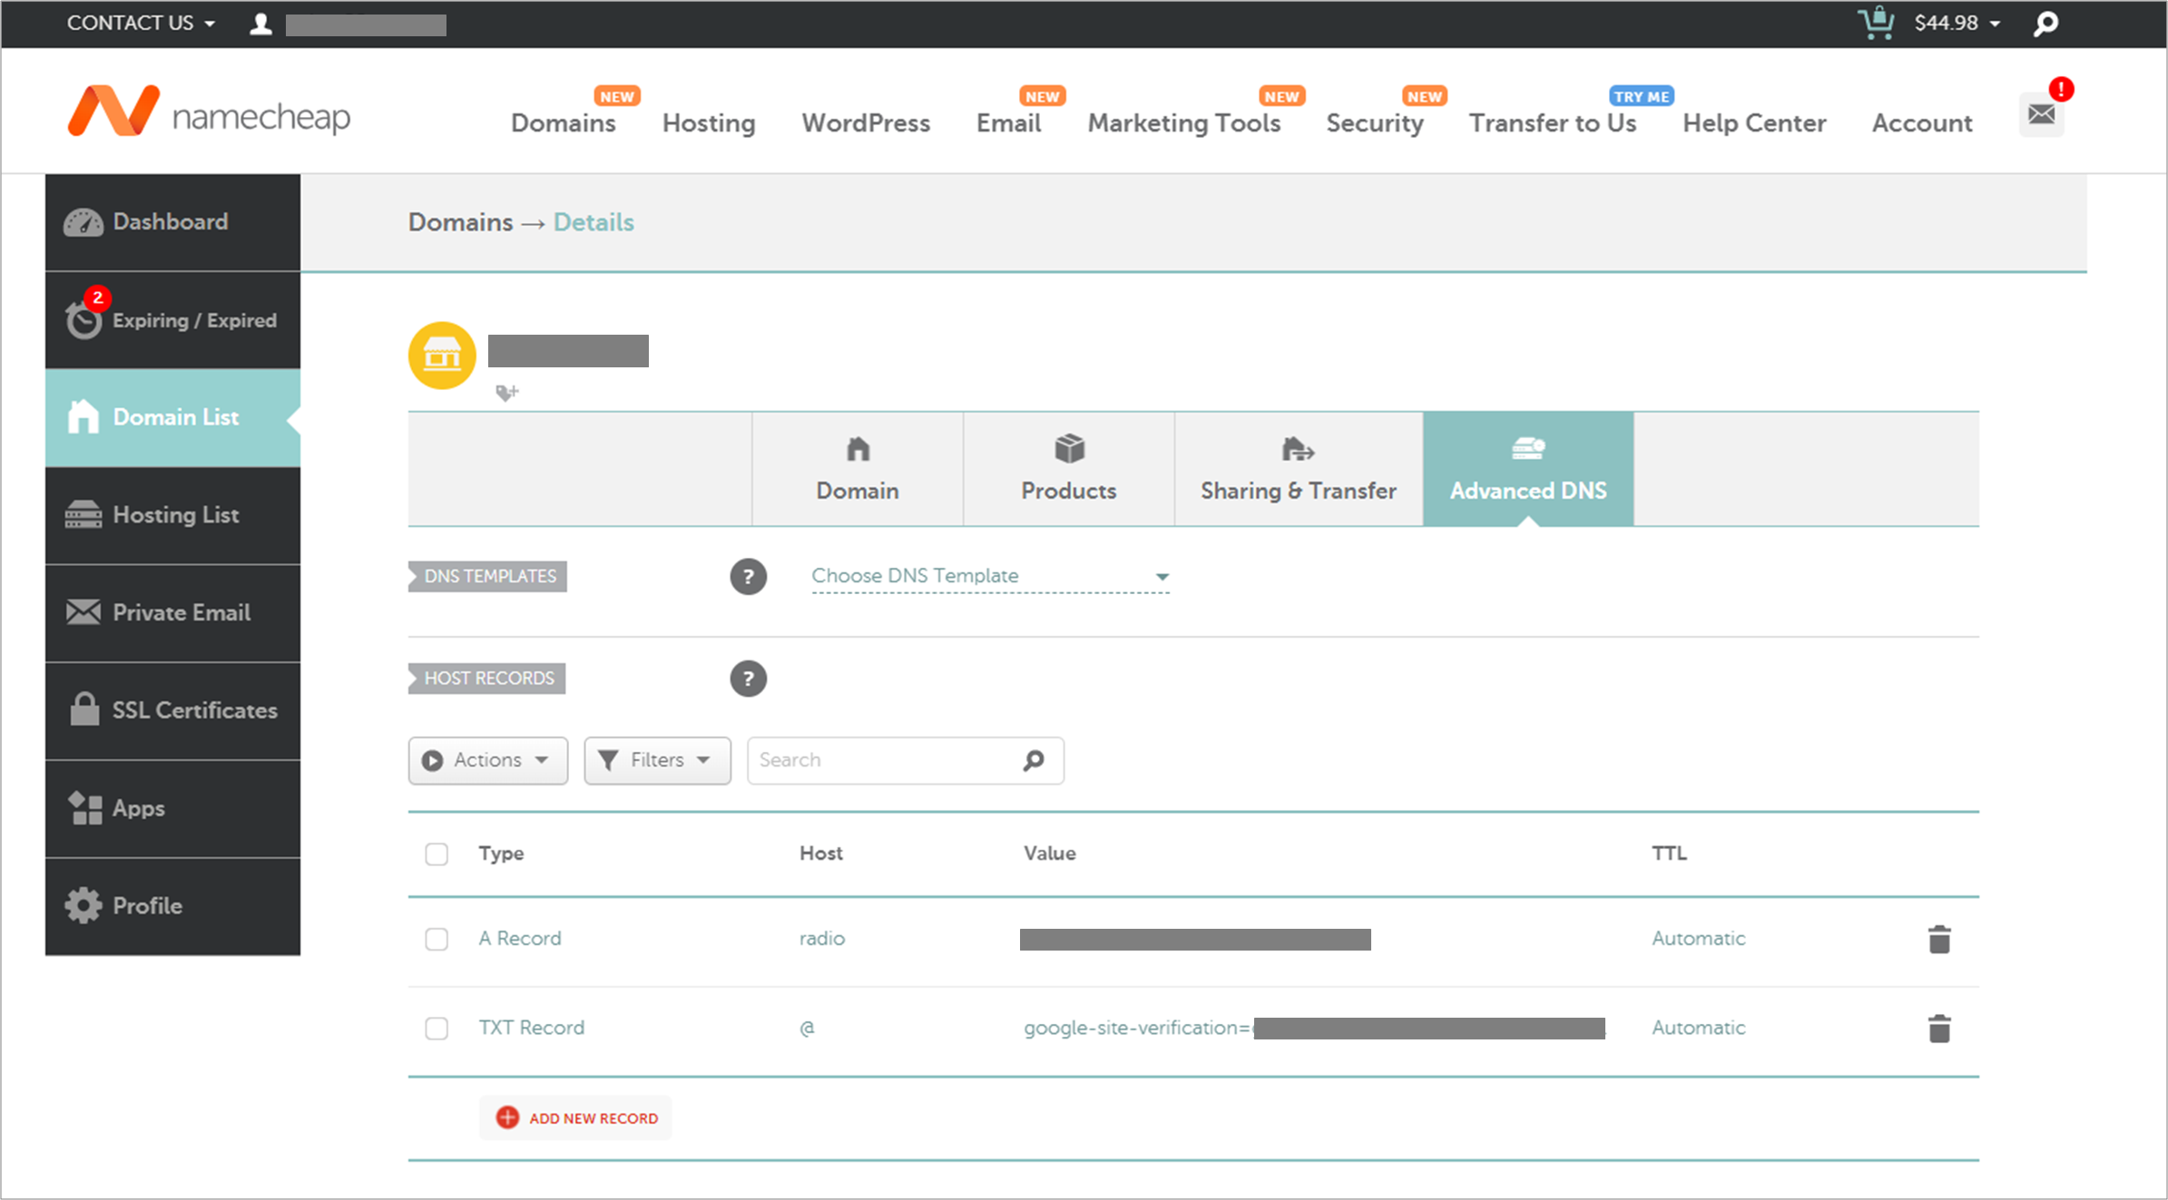Enable the TXT Record row checkbox
Image resolution: width=2168 pixels, height=1200 pixels.
[x=437, y=1028]
